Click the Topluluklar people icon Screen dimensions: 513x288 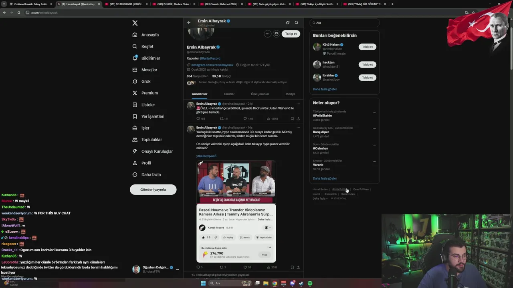135,140
